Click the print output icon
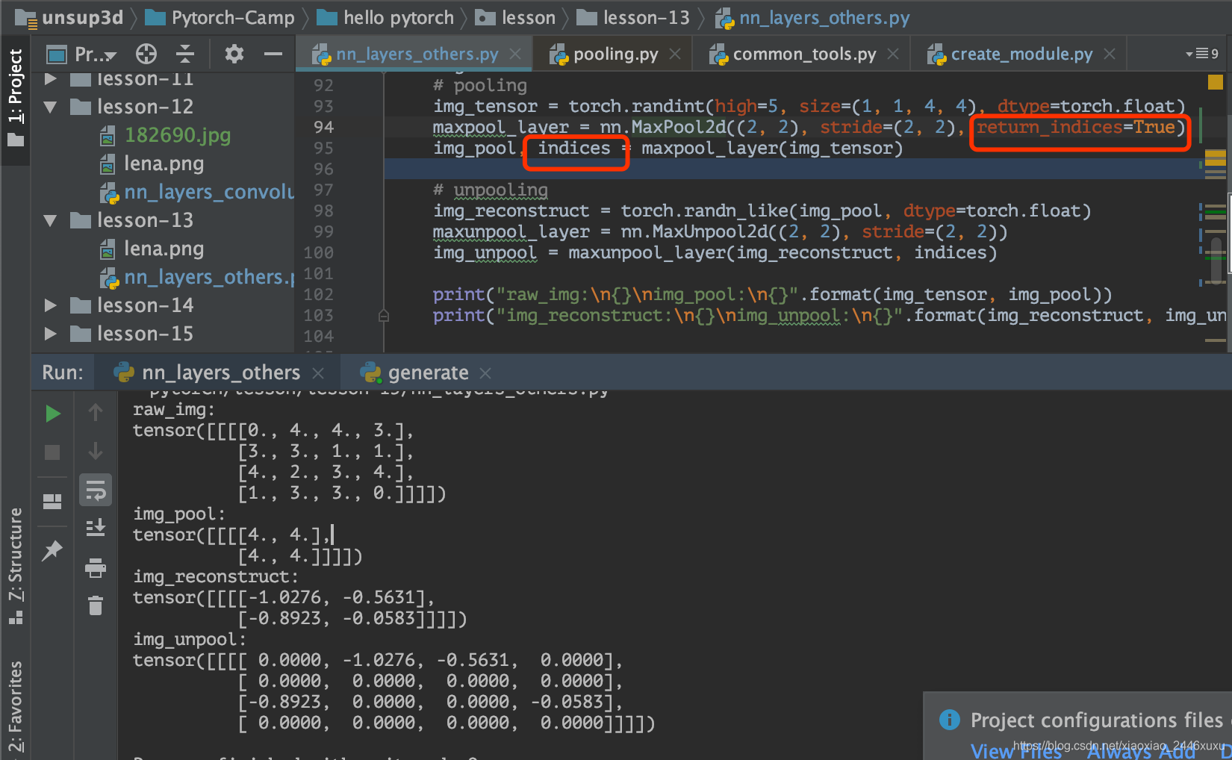 (x=96, y=568)
